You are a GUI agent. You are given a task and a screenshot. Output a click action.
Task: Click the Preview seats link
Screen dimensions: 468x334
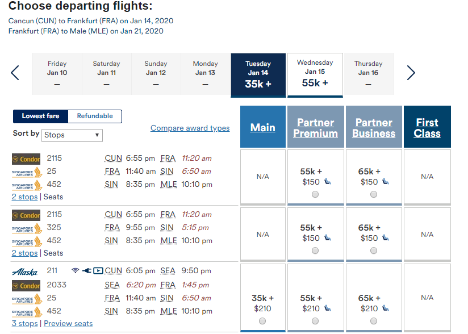coord(68,324)
